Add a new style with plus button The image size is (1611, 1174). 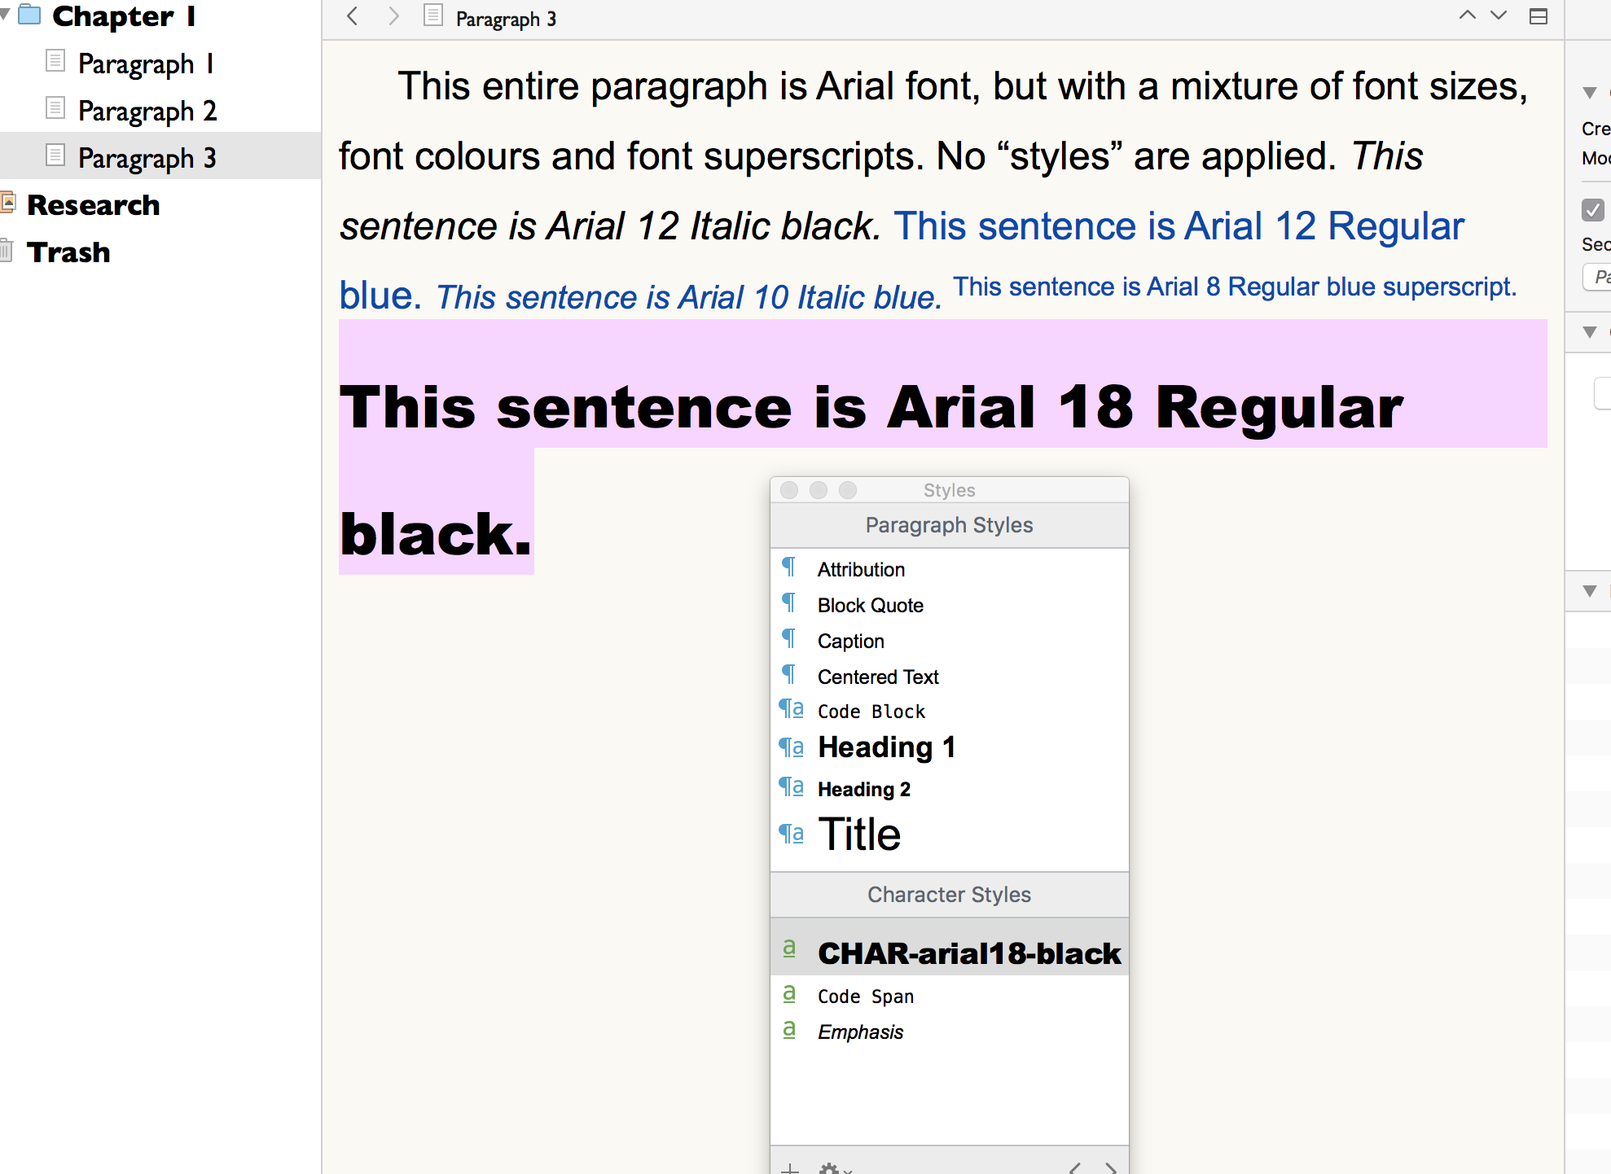click(789, 1168)
